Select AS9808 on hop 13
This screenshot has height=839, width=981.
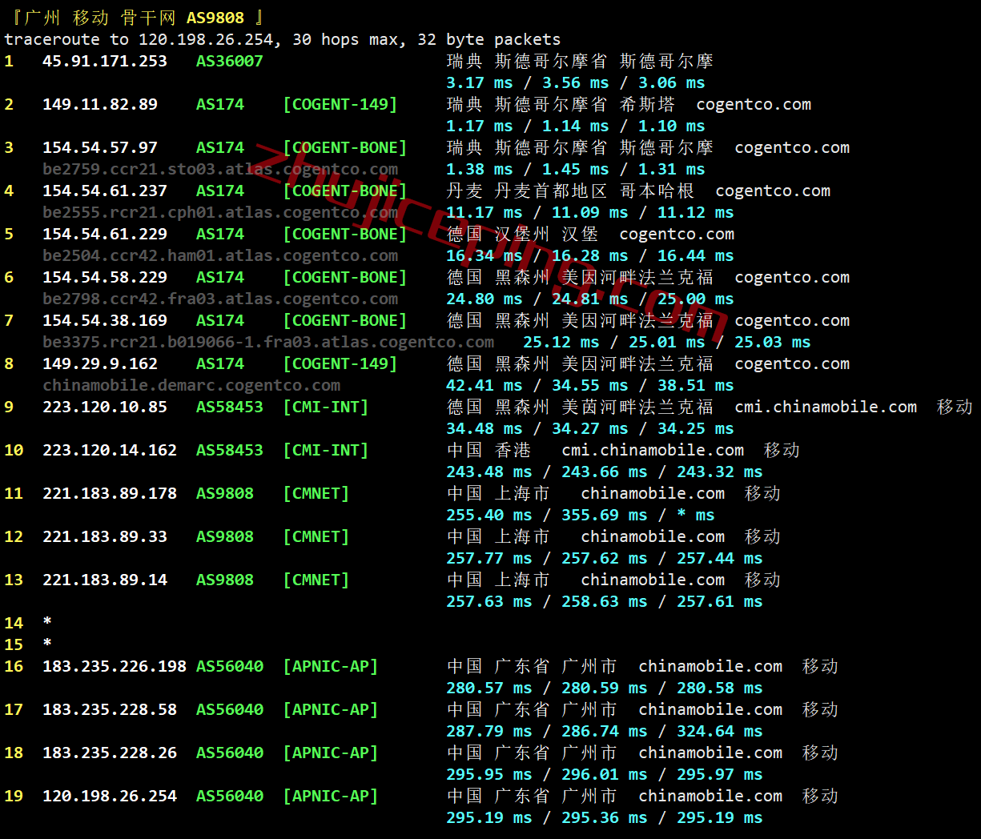coord(225,580)
